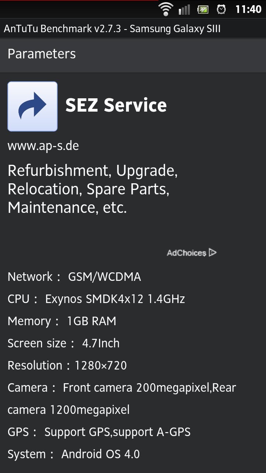Viewport: 266px width, 473px height.
Task: Tap the 11:40 clock in status bar
Action: pyautogui.click(x=248, y=9)
